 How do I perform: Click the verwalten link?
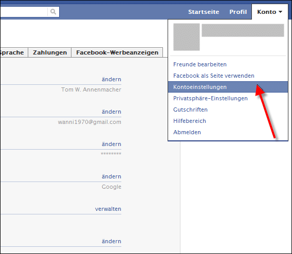pyautogui.click(x=108, y=209)
